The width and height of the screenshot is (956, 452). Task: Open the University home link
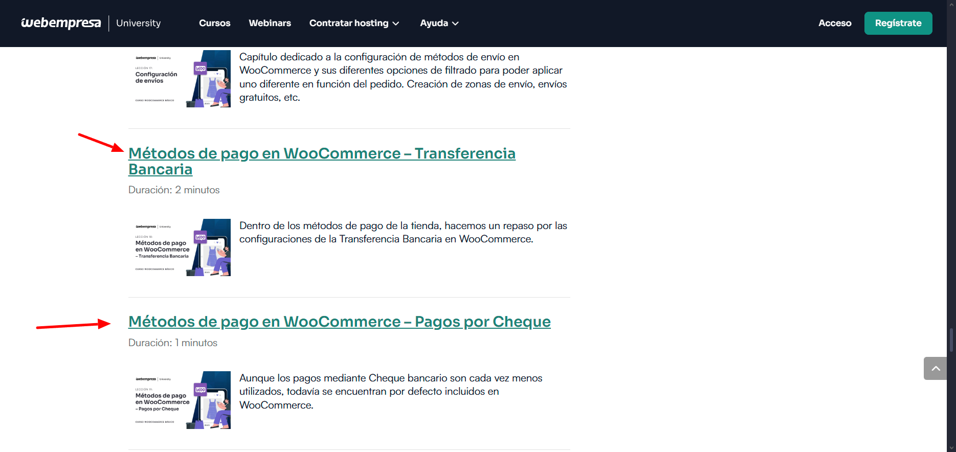coord(138,23)
